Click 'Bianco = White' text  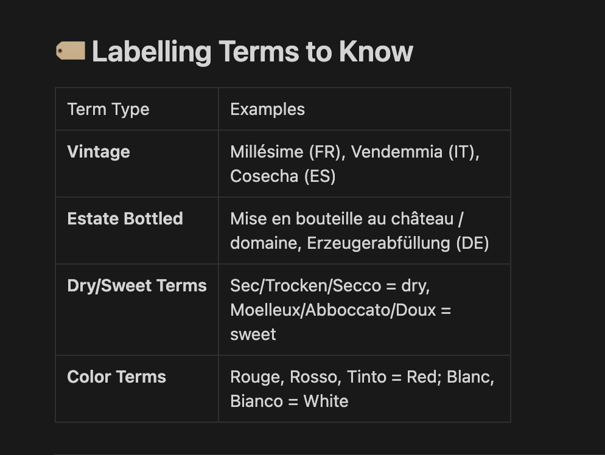coord(289,401)
